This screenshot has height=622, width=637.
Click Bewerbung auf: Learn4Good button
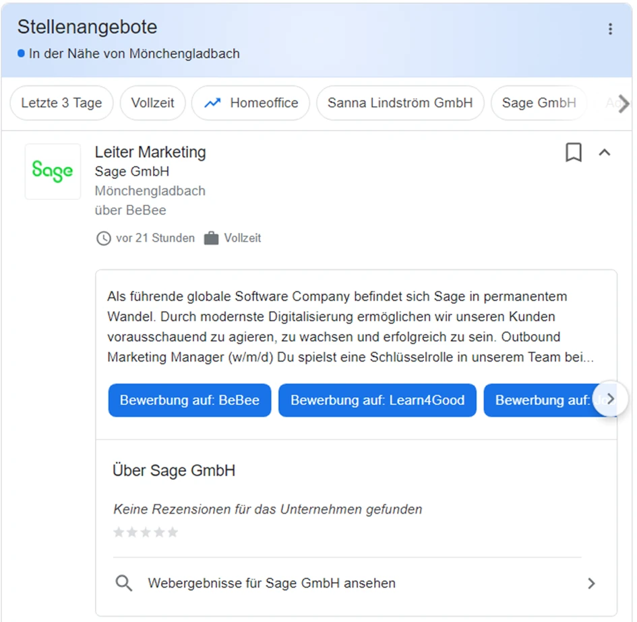click(x=377, y=400)
